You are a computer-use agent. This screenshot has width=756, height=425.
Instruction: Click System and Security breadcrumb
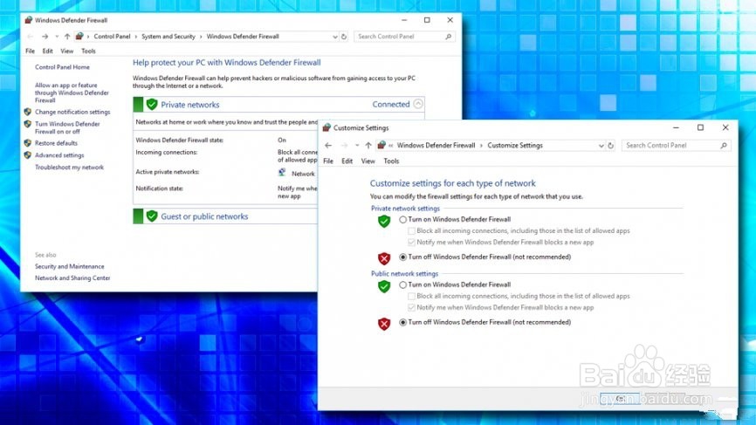(168, 37)
